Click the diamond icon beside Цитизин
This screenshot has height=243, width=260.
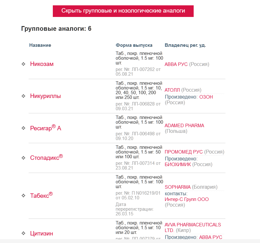(x=23, y=233)
